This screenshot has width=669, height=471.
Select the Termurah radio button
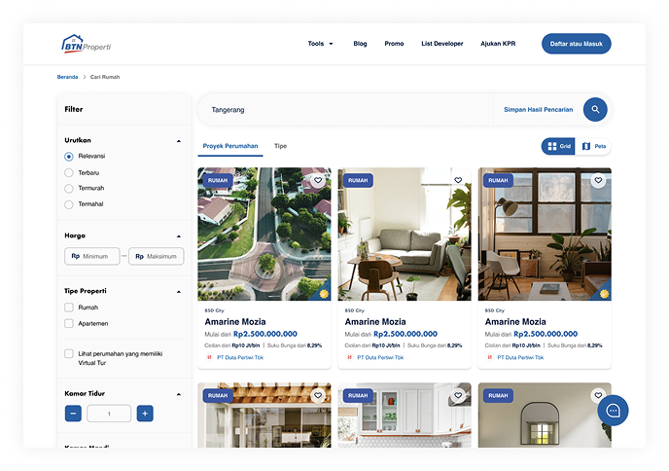coord(69,188)
